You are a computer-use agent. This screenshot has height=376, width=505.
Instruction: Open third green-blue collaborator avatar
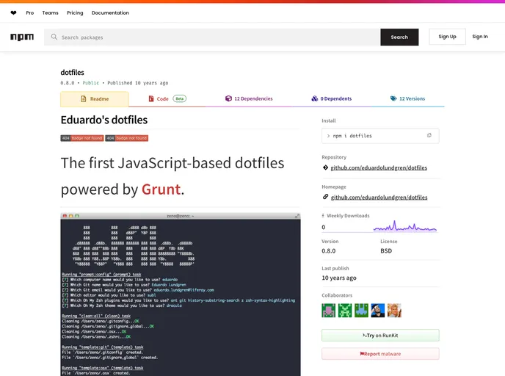click(x=361, y=311)
